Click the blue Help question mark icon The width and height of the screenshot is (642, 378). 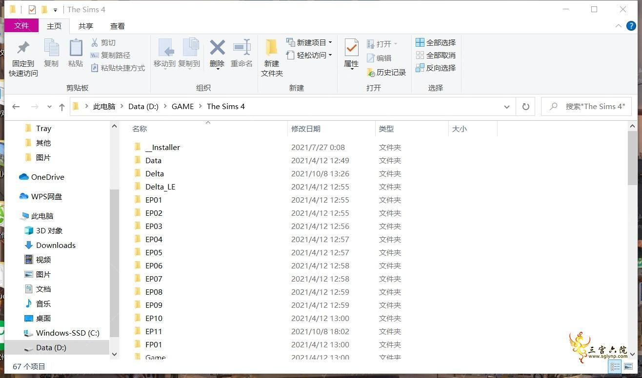[631, 26]
